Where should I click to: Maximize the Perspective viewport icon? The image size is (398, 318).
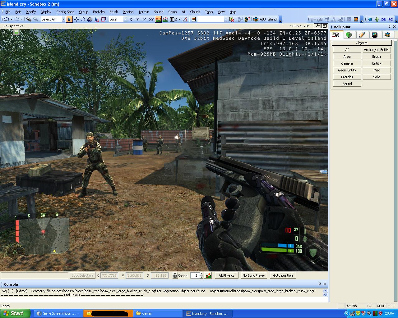(x=324, y=26)
